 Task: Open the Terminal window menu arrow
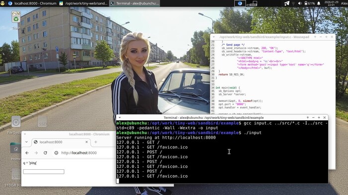tap(120, 118)
